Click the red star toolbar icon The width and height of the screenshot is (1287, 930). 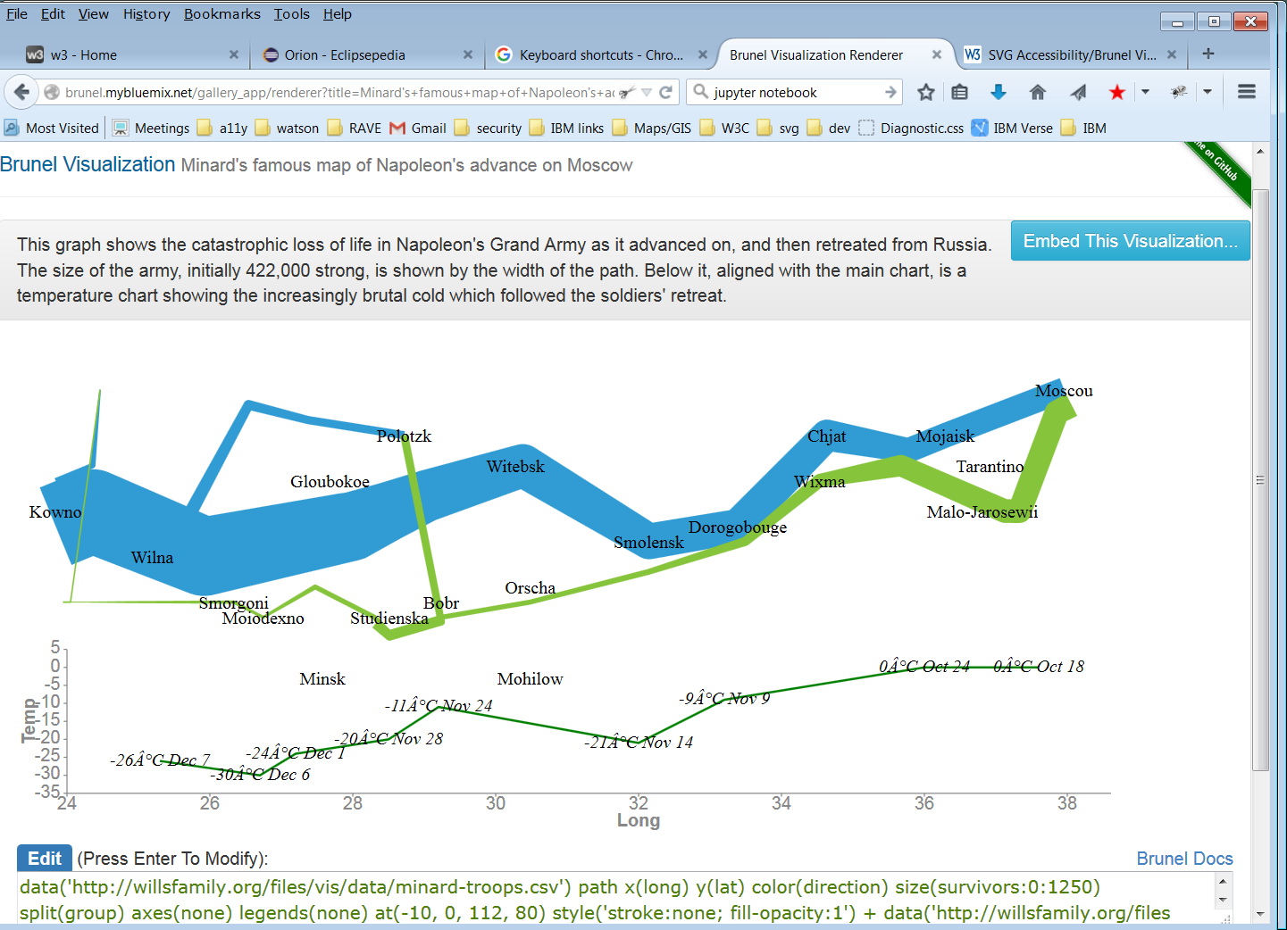point(1116,92)
